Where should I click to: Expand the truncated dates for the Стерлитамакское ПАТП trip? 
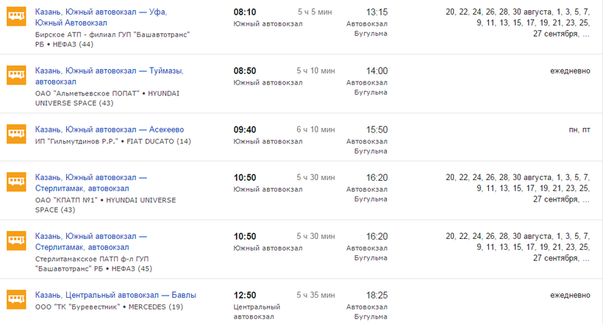[585, 258]
